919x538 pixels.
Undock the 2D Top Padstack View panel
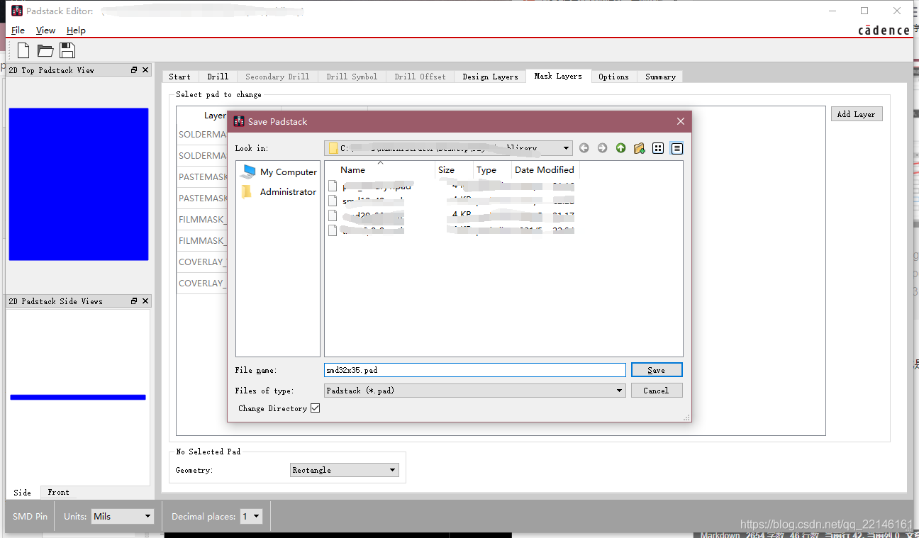(x=133, y=69)
